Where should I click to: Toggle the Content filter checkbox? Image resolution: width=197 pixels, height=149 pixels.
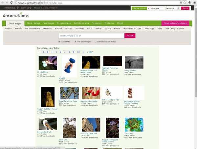coord(59,42)
